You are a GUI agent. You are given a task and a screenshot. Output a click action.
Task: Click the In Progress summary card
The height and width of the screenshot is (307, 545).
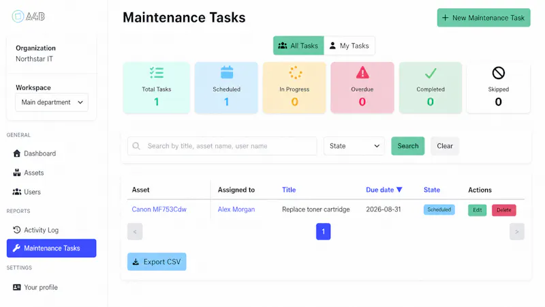coord(294,88)
